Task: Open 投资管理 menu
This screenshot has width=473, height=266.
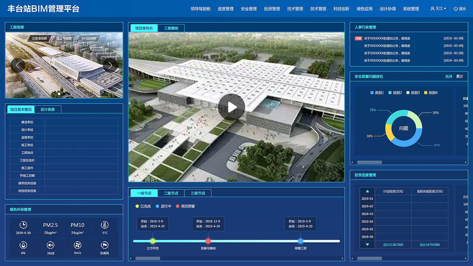Action: pos(272,8)
